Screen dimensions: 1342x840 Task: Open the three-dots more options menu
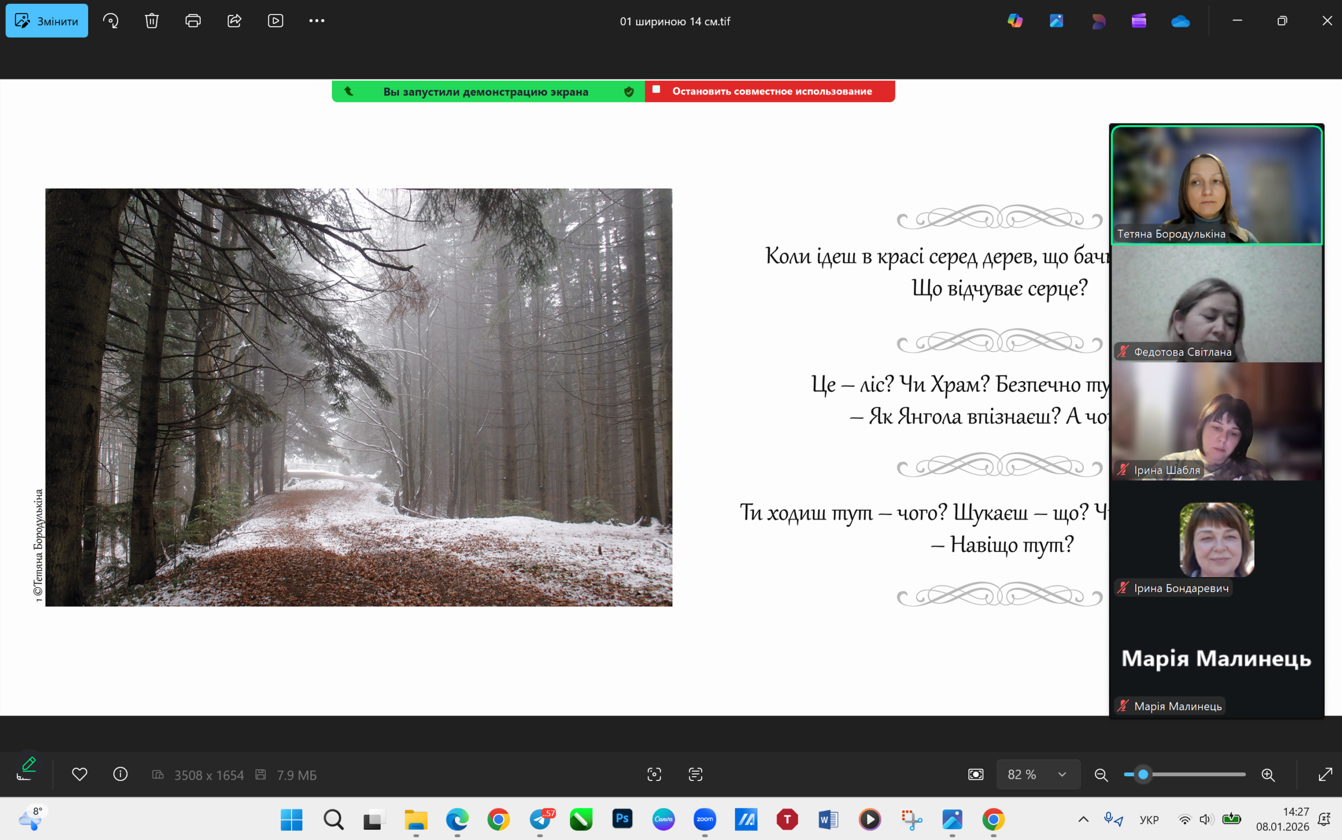[x=317, y=21]
